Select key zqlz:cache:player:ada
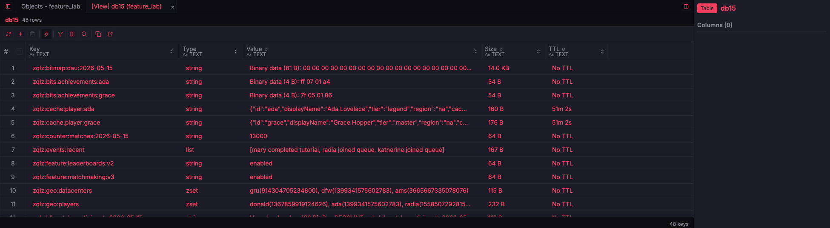This screenshot has width=830, height=228. pos(63,109)
